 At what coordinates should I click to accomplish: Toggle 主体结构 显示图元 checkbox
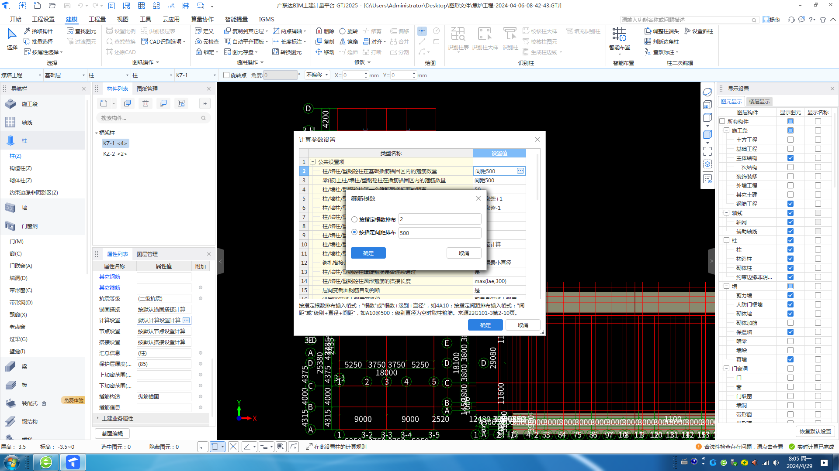coord(790,158)
